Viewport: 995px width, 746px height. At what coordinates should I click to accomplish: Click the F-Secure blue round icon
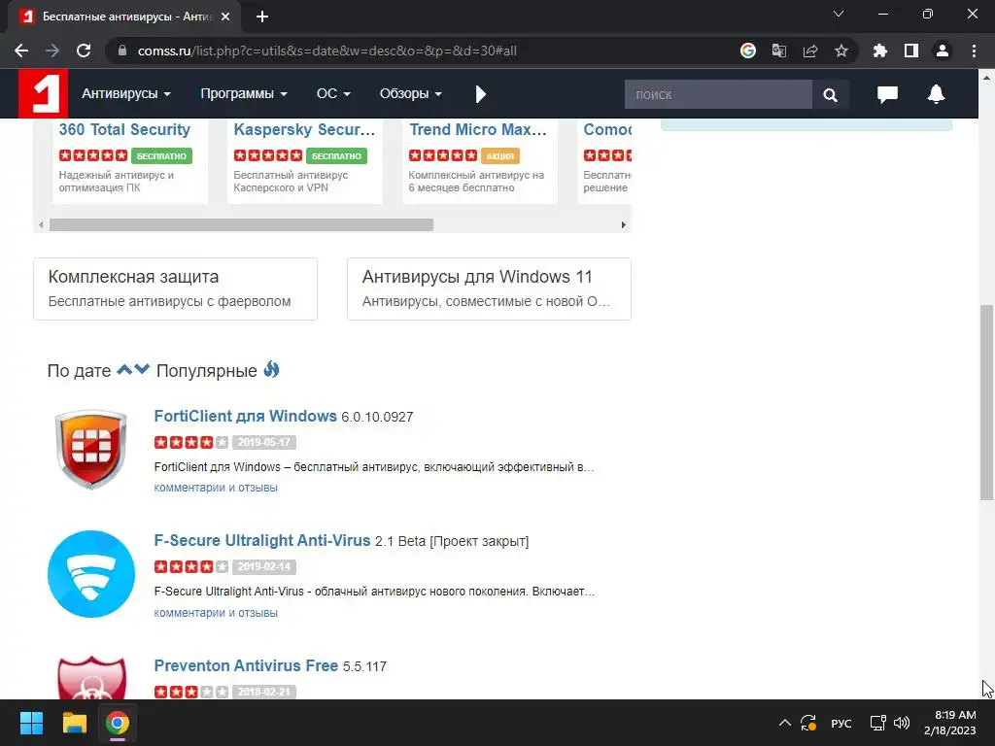(91, 574)
